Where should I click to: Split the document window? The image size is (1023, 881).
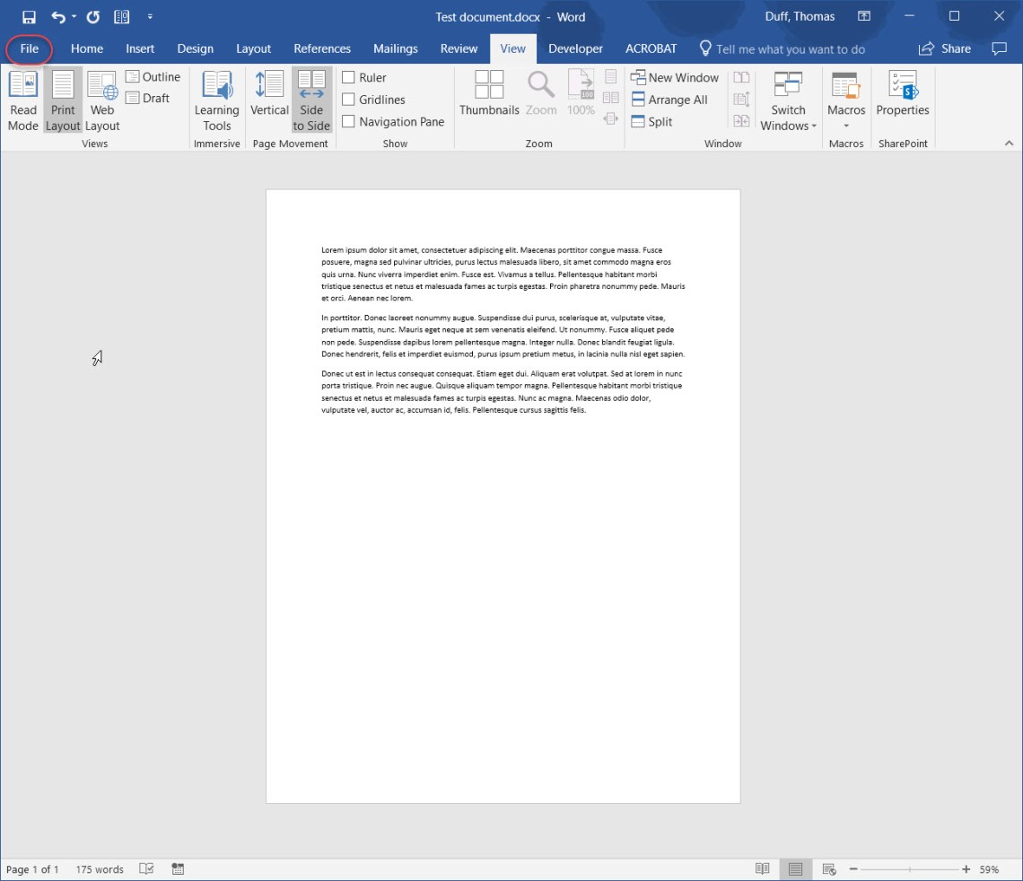click(x=651, y=121)
